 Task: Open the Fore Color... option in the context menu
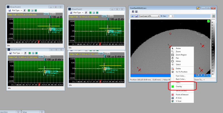click(x=182, y=76)
